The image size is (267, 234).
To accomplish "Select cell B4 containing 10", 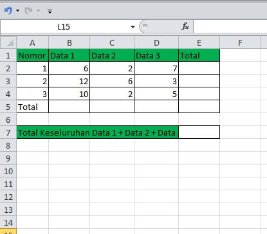I will point(69,94).
